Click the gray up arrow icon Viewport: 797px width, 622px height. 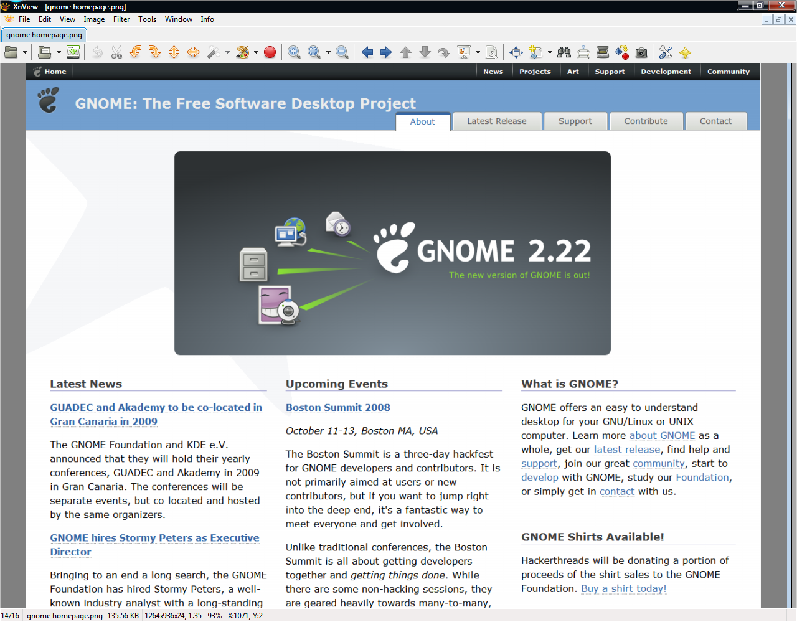point(406,52)
